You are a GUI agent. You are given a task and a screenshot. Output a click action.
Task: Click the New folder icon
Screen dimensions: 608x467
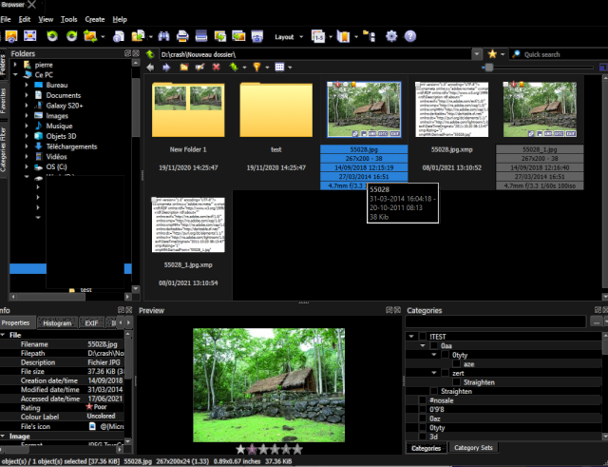tap(183, 68)
